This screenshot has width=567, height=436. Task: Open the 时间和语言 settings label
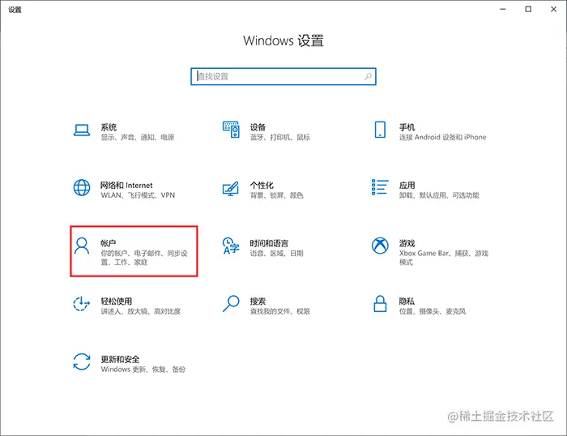269,243
